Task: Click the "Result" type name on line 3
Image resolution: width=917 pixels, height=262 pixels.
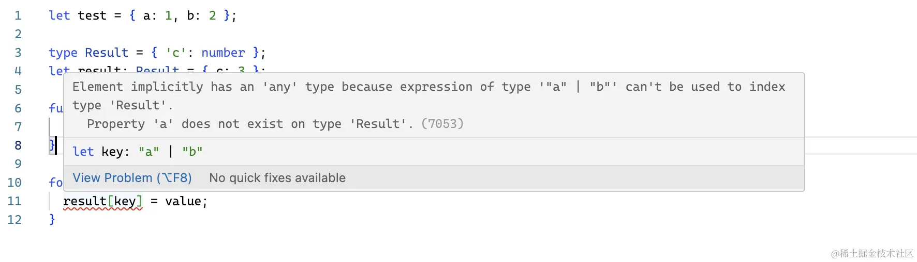Action: click(x=106, y=53)
